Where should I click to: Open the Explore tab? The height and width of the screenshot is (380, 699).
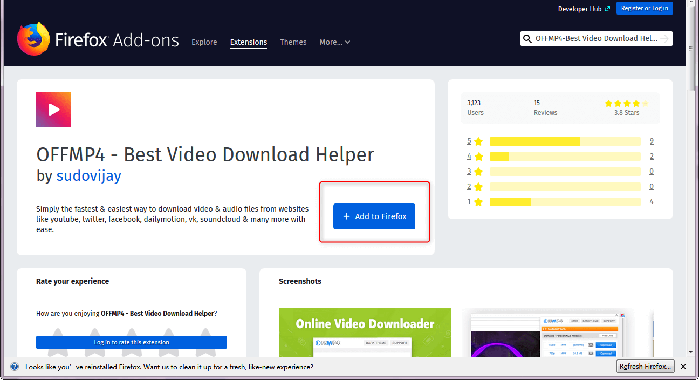coord(204,42)
